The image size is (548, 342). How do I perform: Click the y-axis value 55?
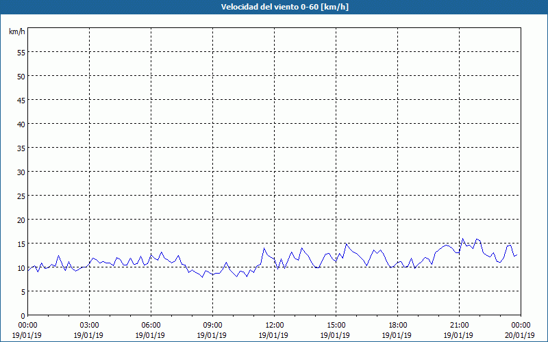[x=21, y=53]
